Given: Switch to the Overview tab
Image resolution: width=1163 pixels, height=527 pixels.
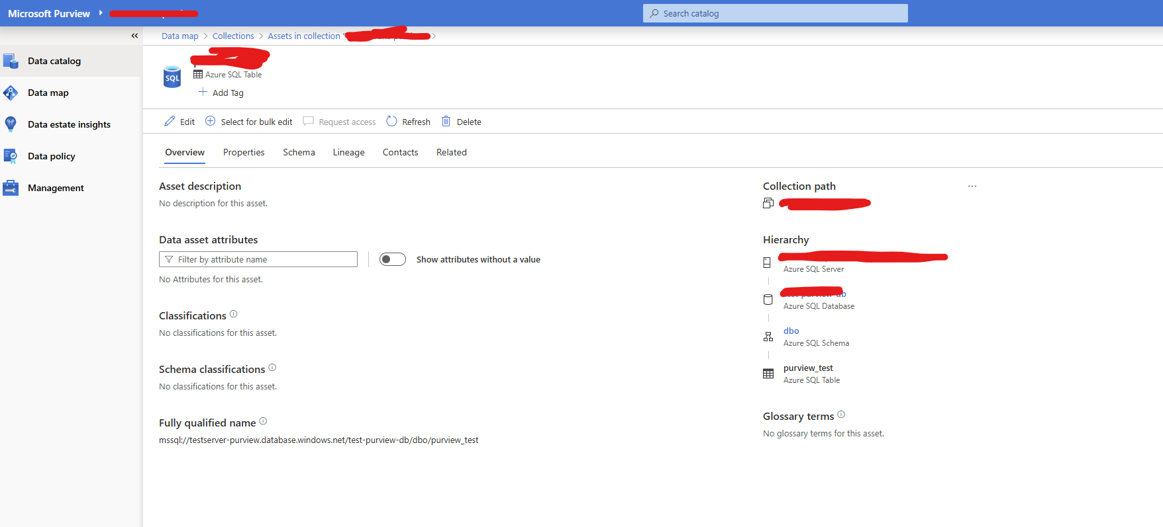Looking at the screenshot, I should [185, 152].
